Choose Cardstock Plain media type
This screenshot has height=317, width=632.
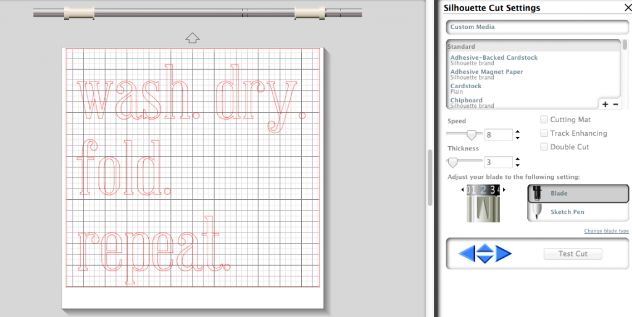pos(466,89)
